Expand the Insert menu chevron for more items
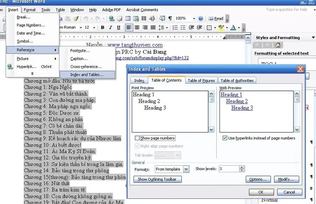The width and height of the screenshot is (316, 204). click(x=32, y=74)
